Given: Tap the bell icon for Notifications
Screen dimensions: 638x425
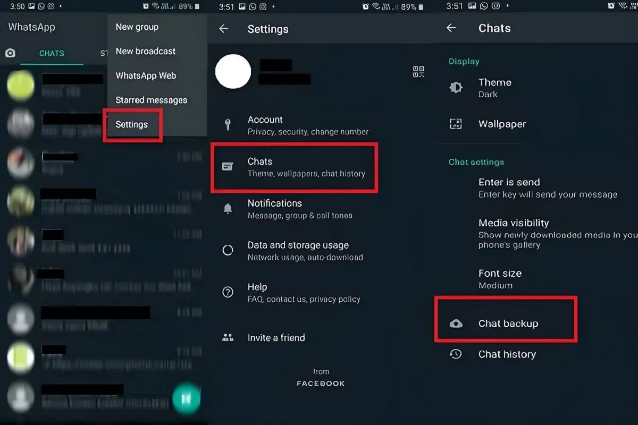Looking at the screenshot, I should click(x=228, y=209).
